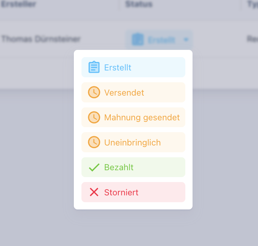Image resolution: width=258 pixels, height=246 pixels.
Task: Collapse the status dropdown using its caret arrow
Action: tap(186, 39)
